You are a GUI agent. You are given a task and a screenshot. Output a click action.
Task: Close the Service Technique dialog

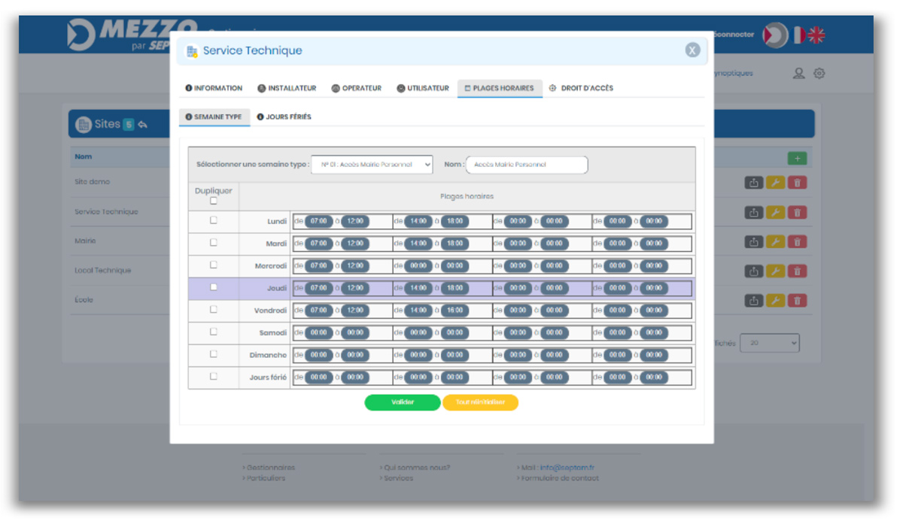[692, 50]
